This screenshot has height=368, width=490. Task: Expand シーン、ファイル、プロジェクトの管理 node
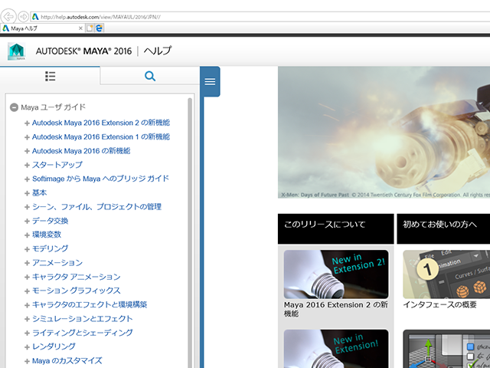tap(27, 207)
